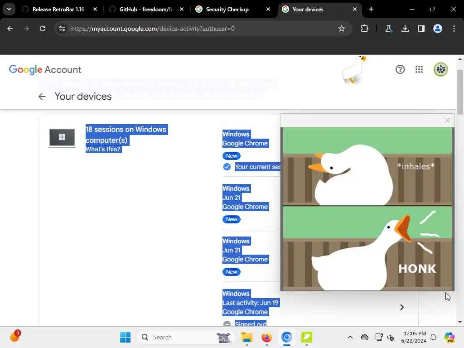
Task: Open the Google apps grid
Action: pos(419,69)
